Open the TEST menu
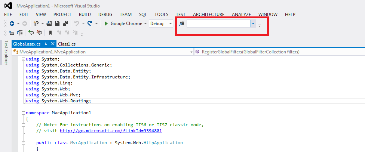 [181, 15]
